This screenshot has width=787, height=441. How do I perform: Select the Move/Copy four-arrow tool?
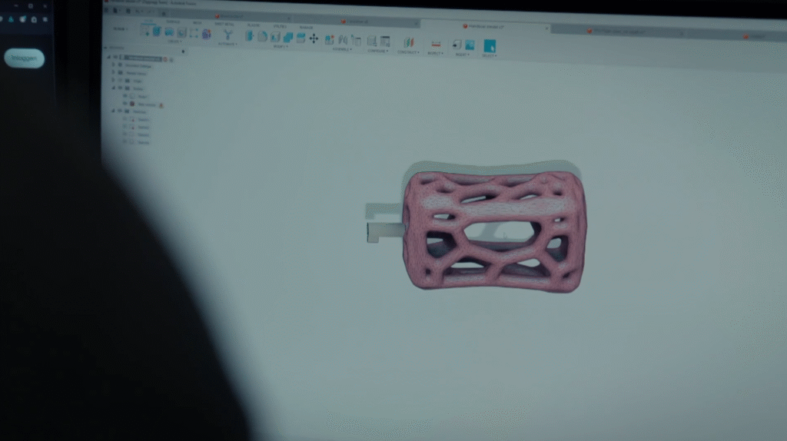pyautogui.click(x=314, y=38)
